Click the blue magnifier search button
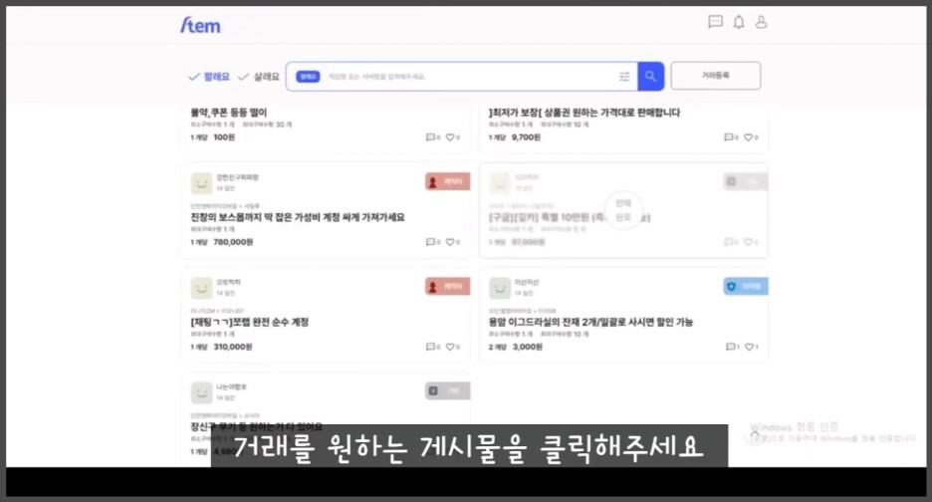The height and width of the screenshot is (502, 932). tap(651, 76)
